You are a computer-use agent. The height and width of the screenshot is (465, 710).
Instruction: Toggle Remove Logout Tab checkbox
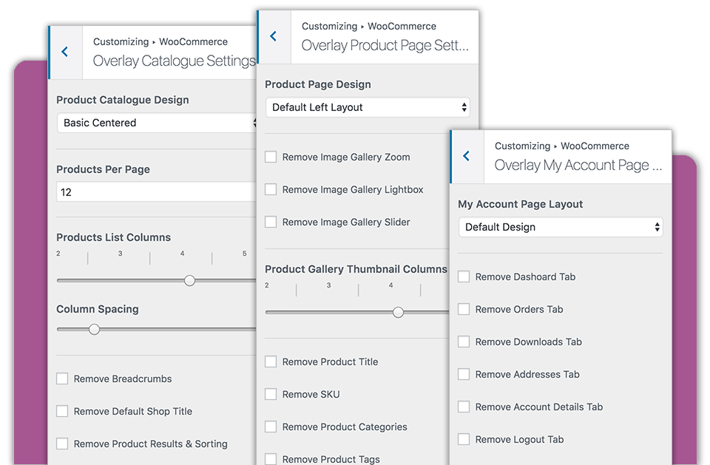pos(464,439)
